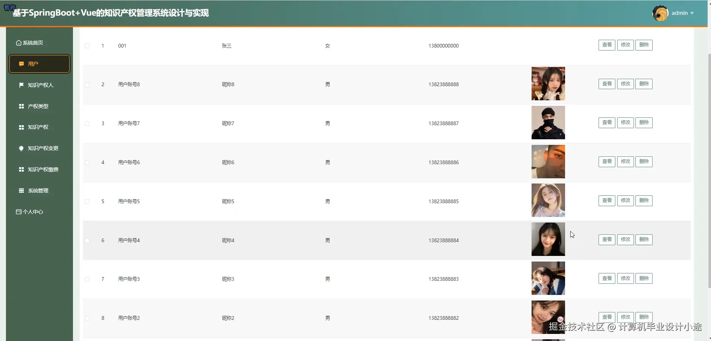Click avatar thumbnail of 用户账号7
The height and width of the screenshot is (341, 711).
[548, 123]
